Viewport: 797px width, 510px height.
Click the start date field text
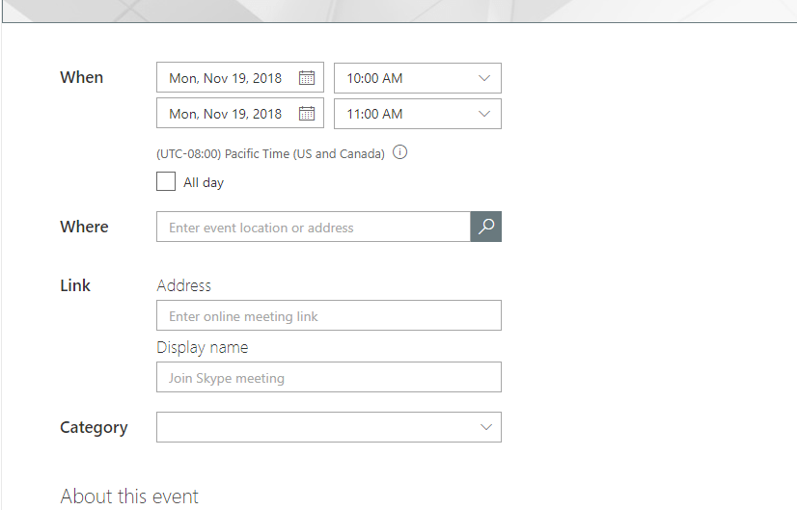(226, 78)
